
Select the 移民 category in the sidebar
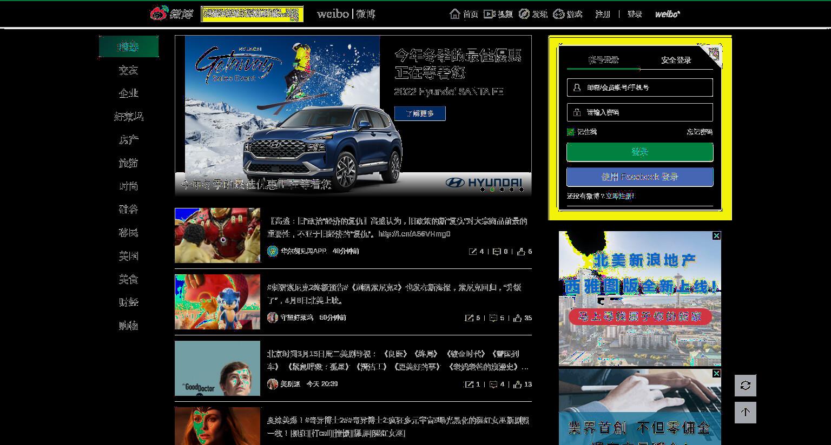tap(129, 232)
